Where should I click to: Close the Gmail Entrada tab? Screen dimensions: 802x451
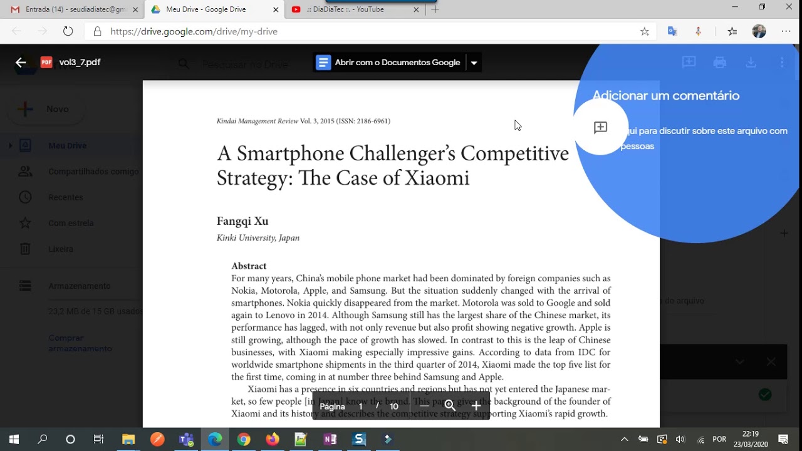tap(135, 9)
